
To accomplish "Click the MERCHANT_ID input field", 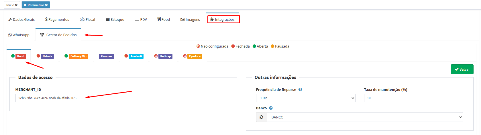I will point(123,98).
